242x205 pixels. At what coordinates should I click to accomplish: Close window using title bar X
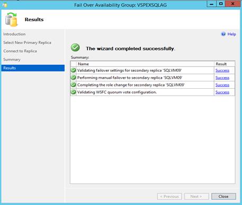pyautogui.click(x=233, y=4)
